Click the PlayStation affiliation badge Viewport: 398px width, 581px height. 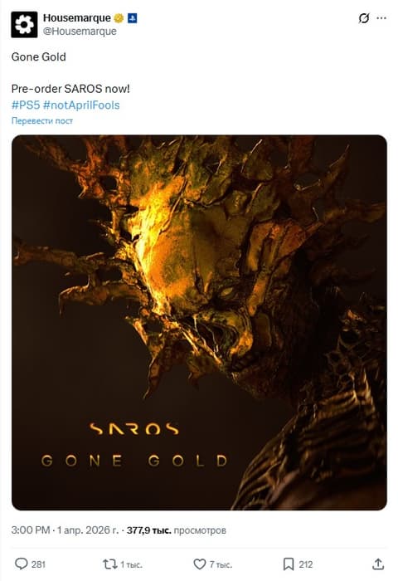pyautogui.click(x=132, y=18)
